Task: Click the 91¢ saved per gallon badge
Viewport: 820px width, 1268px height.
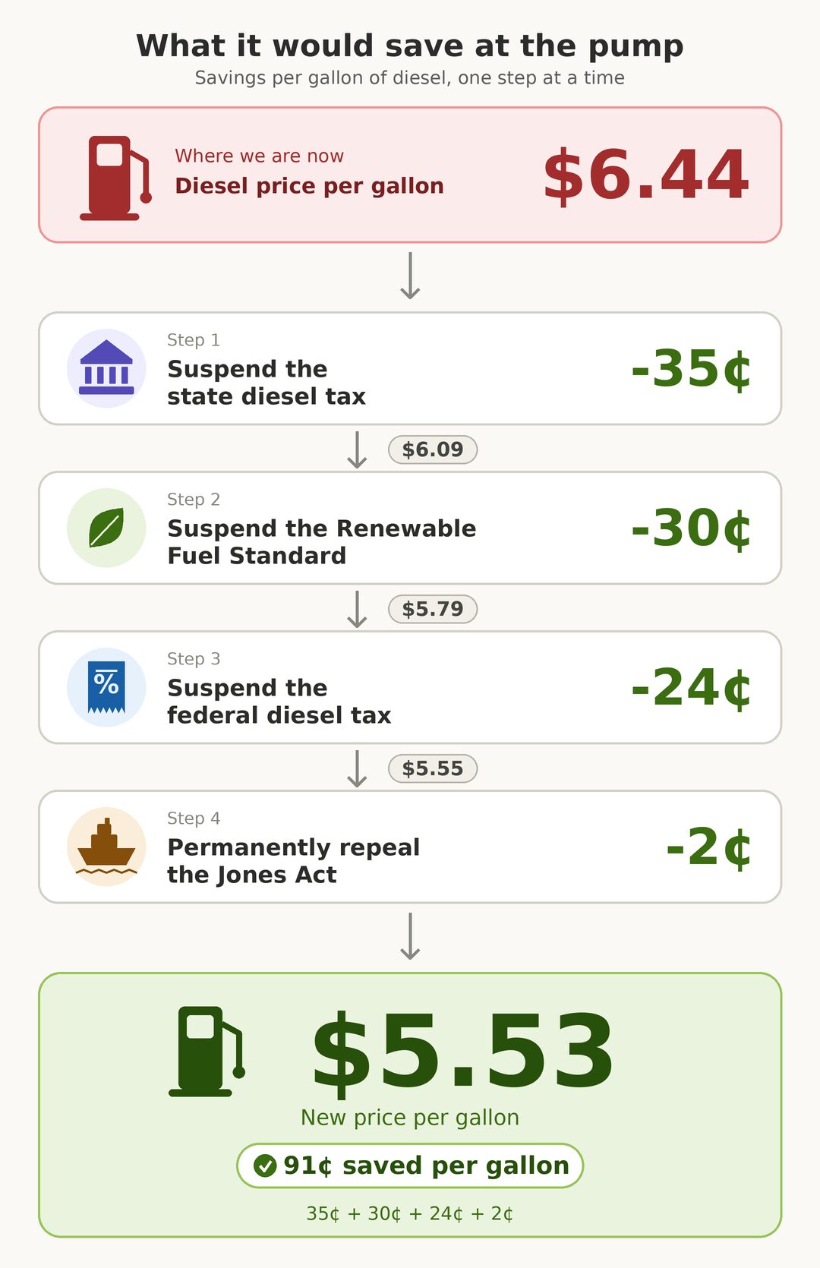Action: (410, 1165)
